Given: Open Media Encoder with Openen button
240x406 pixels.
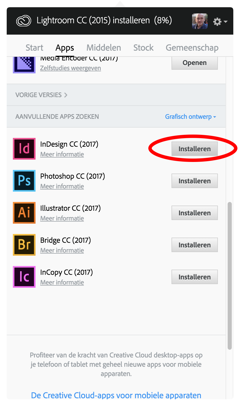Looking at the screenshot, I should 195,63.
